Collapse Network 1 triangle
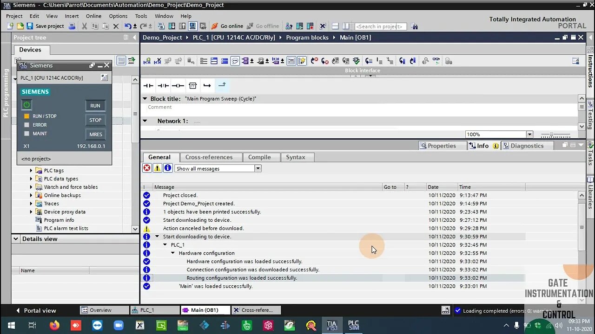 (x=145, y=121)
